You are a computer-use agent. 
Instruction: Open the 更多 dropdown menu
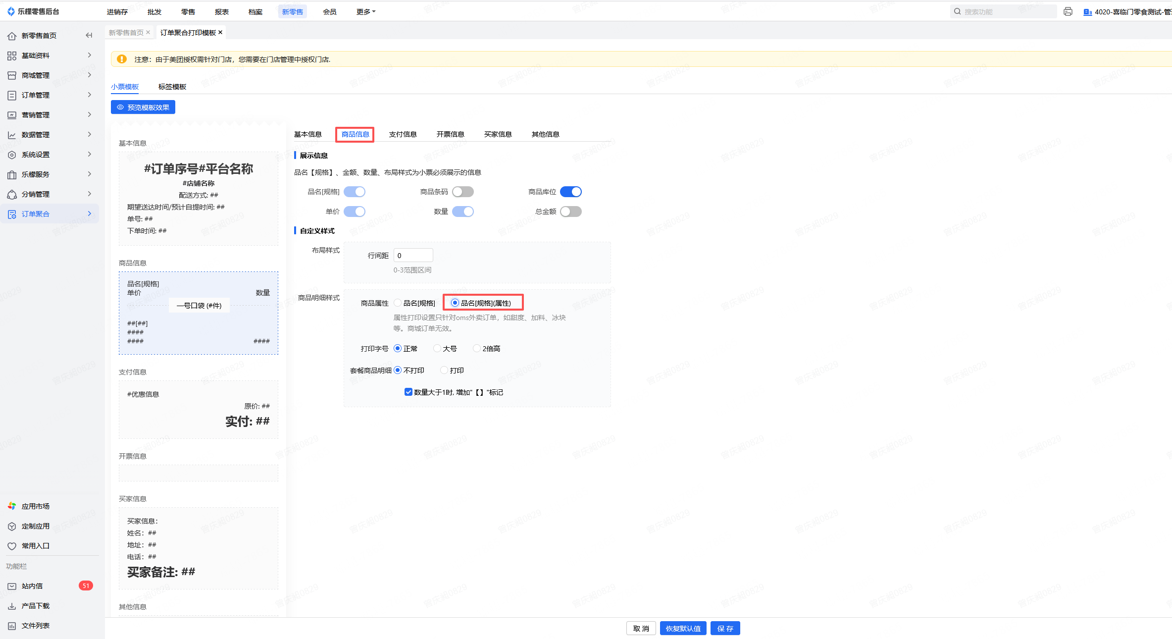(365, 11)
